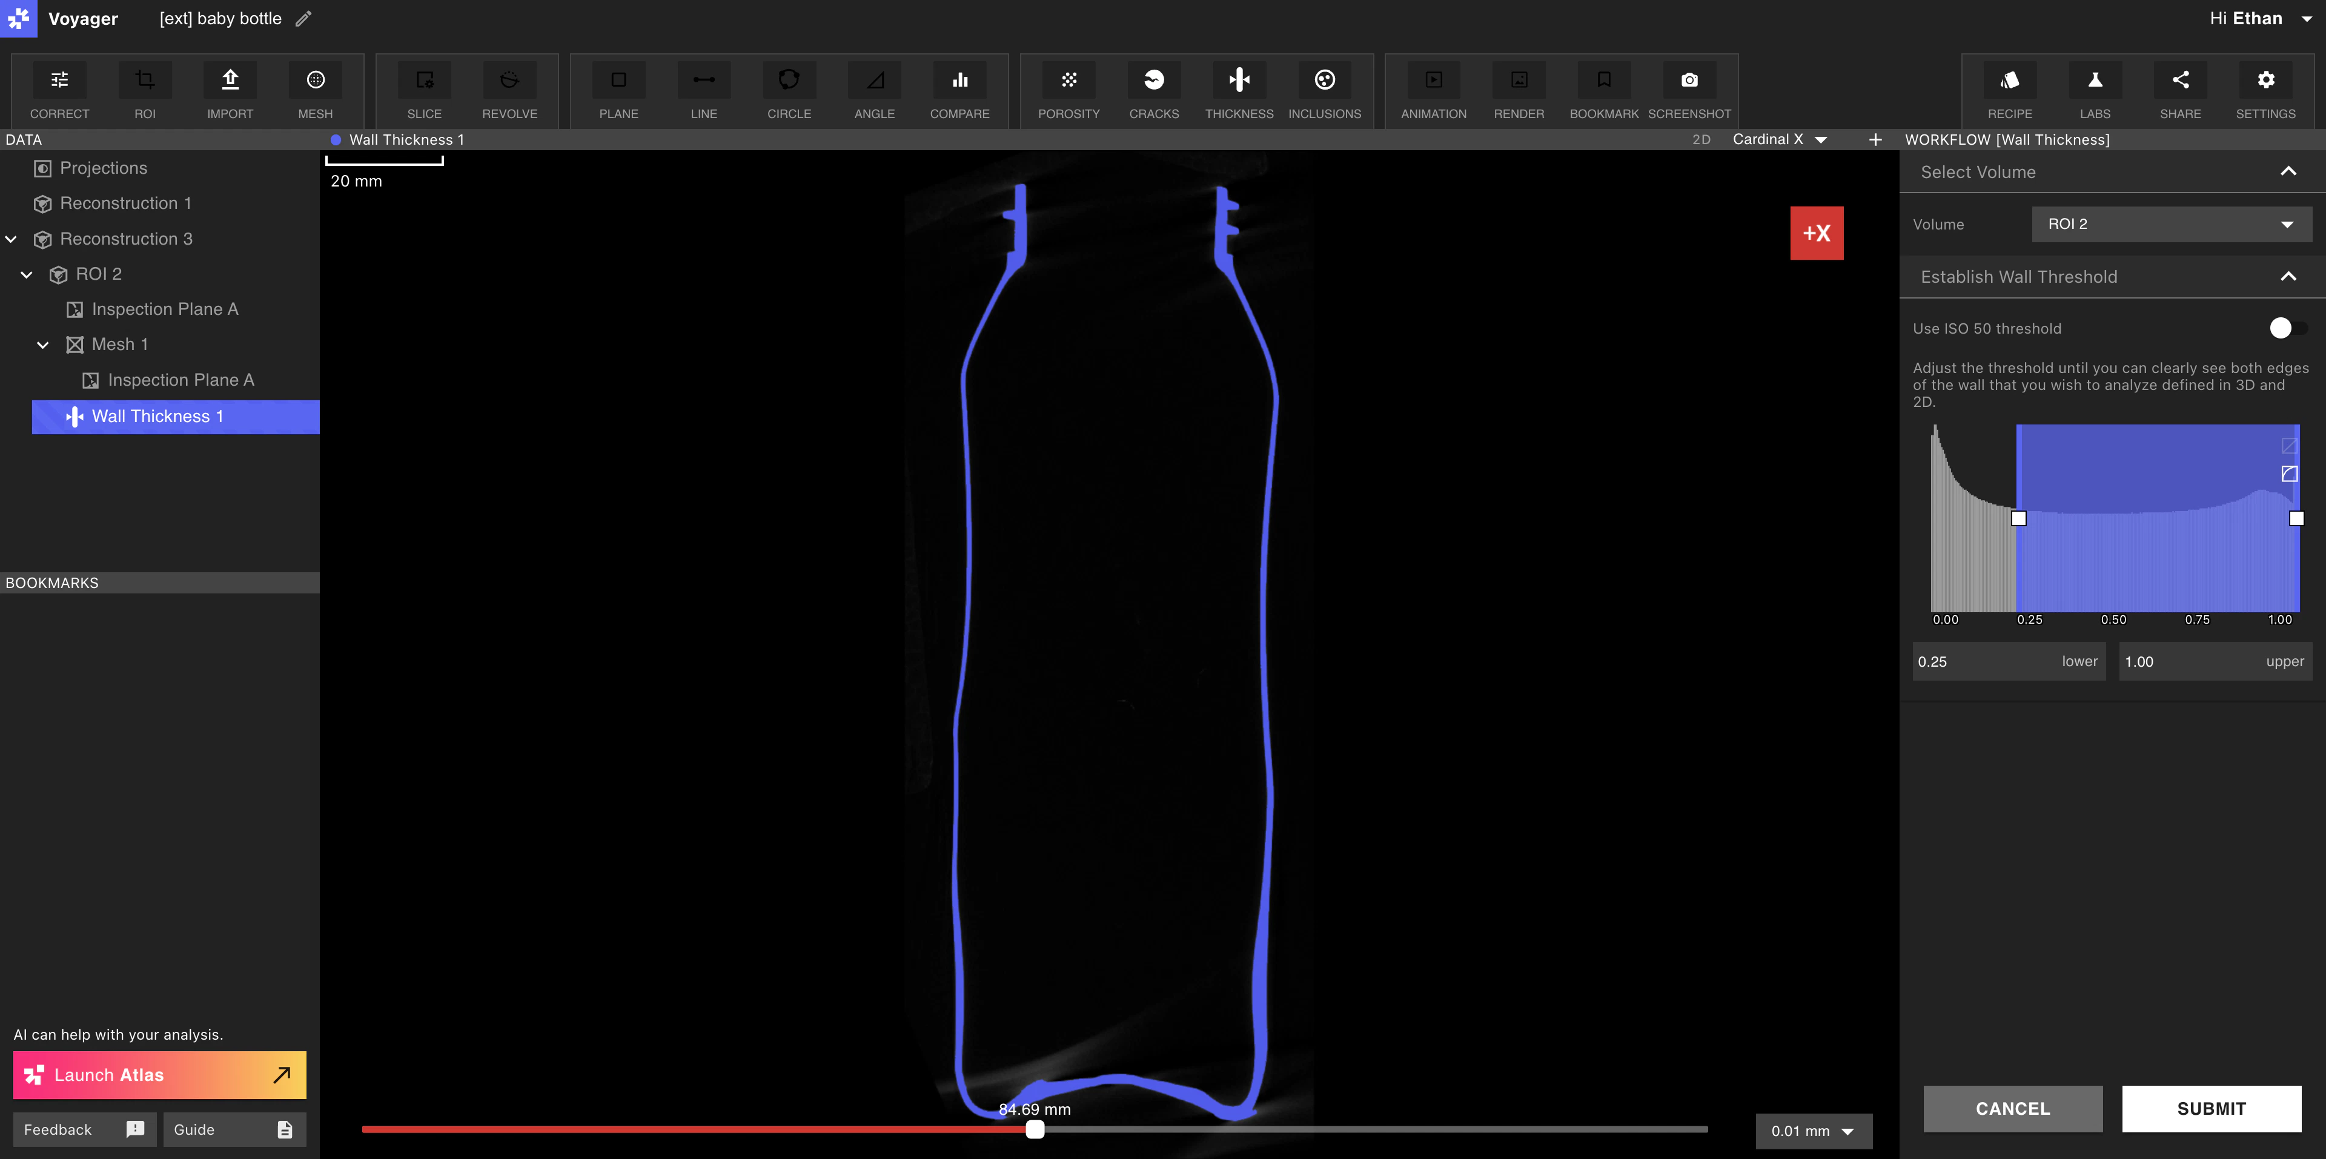This screenshot has width=2326, height=1159.
Task: Switch the viewport to 2D mode
Action: pos(1701,139)
